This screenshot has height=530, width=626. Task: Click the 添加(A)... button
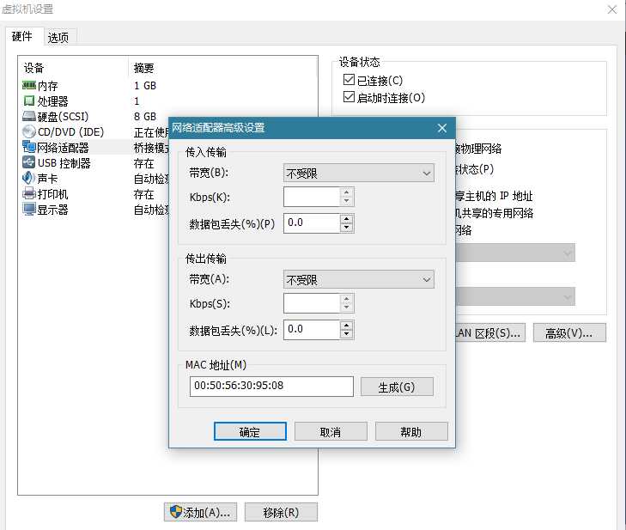[x=200, y=512]
